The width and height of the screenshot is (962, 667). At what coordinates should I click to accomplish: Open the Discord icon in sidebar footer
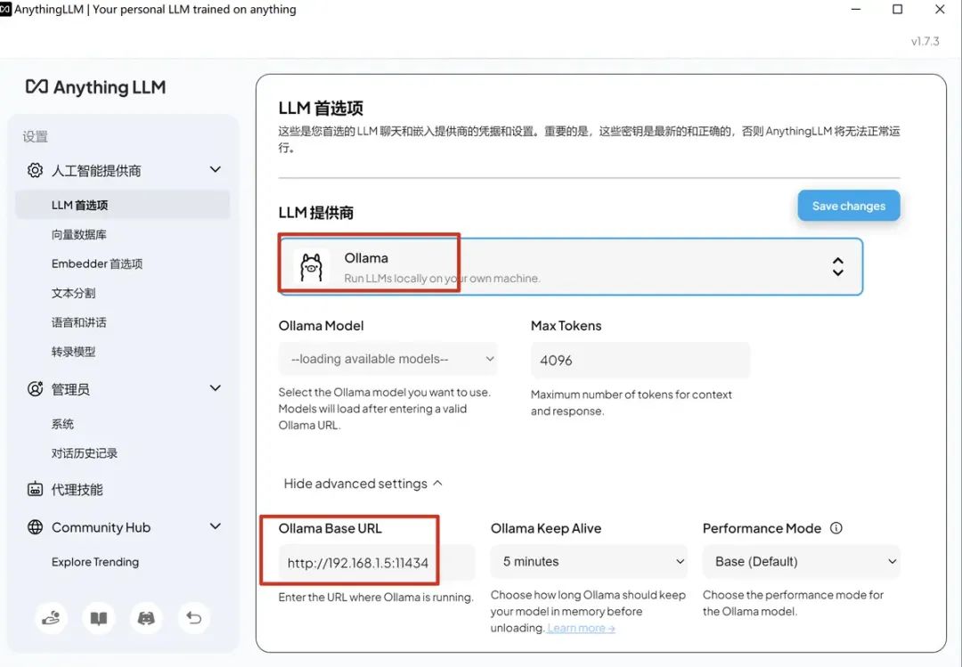pos(146,618)
